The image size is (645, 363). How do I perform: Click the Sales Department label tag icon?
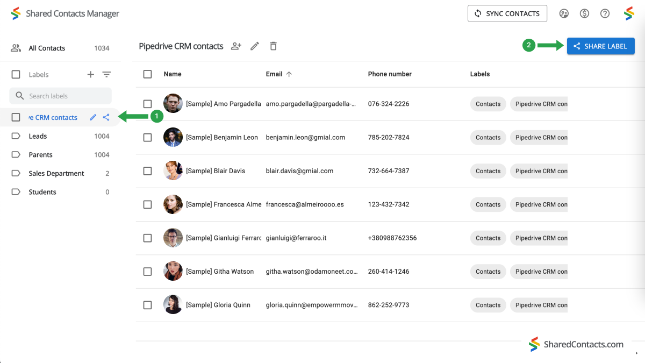click(x=16, y=173)
